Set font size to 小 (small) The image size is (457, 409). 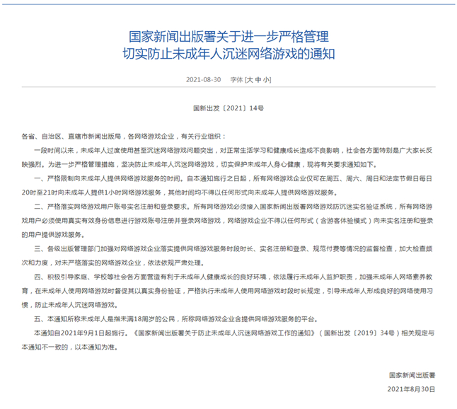[266, 81]
